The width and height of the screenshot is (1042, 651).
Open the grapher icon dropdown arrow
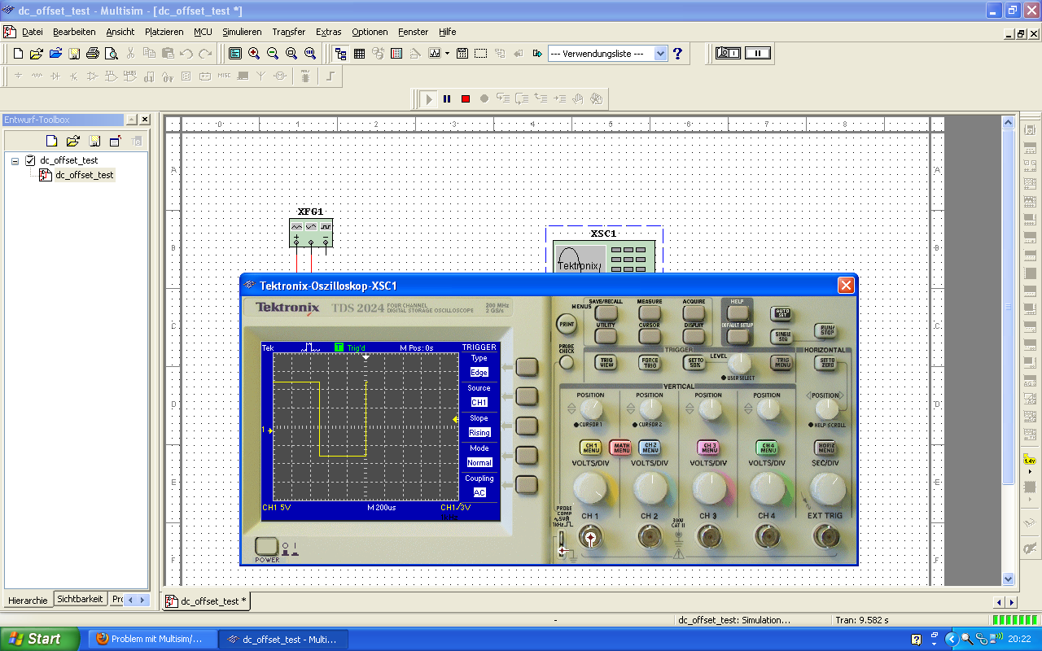coord(445,54)
